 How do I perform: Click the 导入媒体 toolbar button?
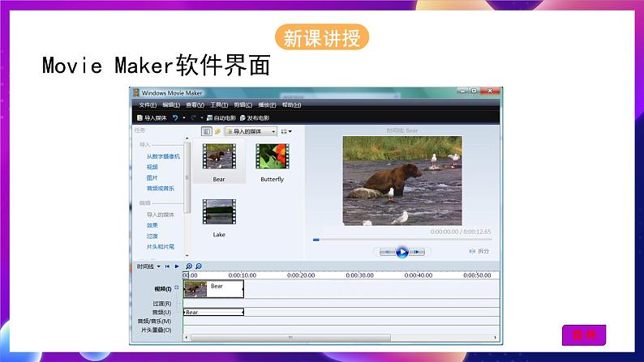point(151,118)
